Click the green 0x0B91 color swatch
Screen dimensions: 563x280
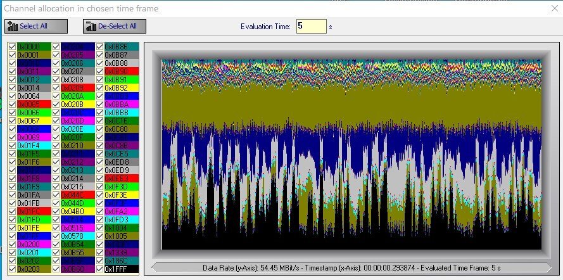[121, 80]
